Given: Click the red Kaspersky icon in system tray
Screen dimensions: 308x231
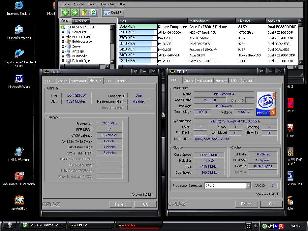Looking at the screenshot, I should pos(281,226).
